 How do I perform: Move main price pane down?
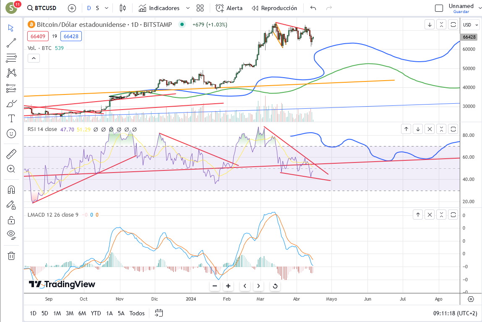(x=430, y=25)
